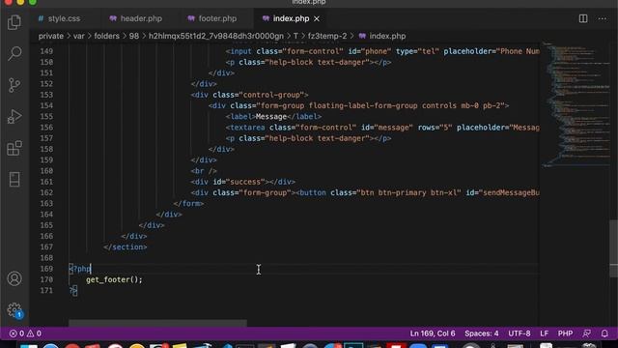The height and width of the screenshot is (348, 618).
Task: Click the 'private' breadcrumb segment
Action: pyautogui.click(x=51, y=36)
